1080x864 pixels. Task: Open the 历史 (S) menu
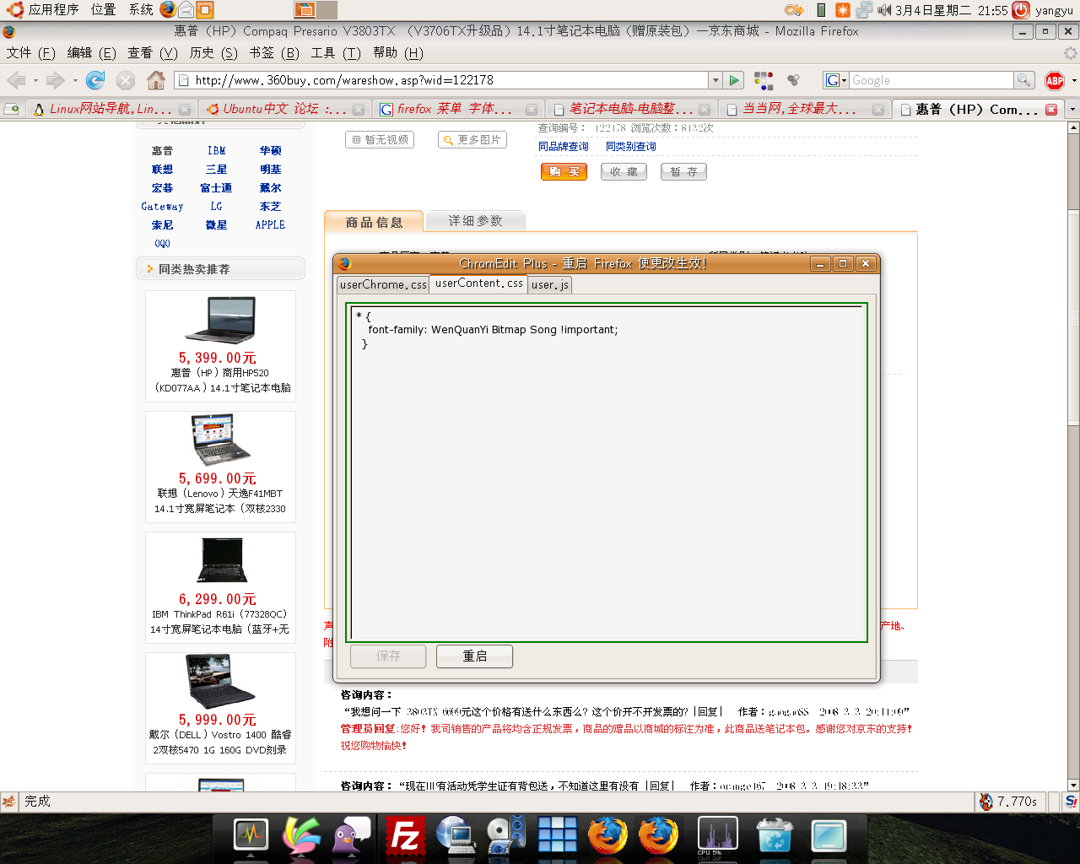(213, 52)
